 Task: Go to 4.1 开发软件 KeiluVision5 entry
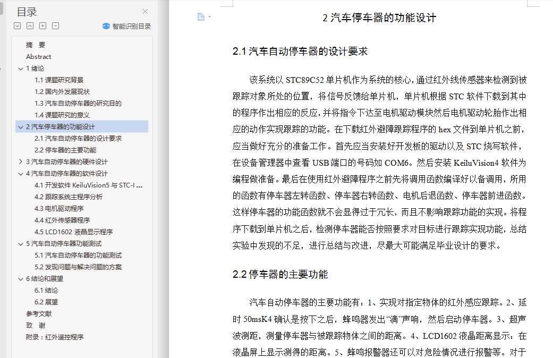(88, 185)
